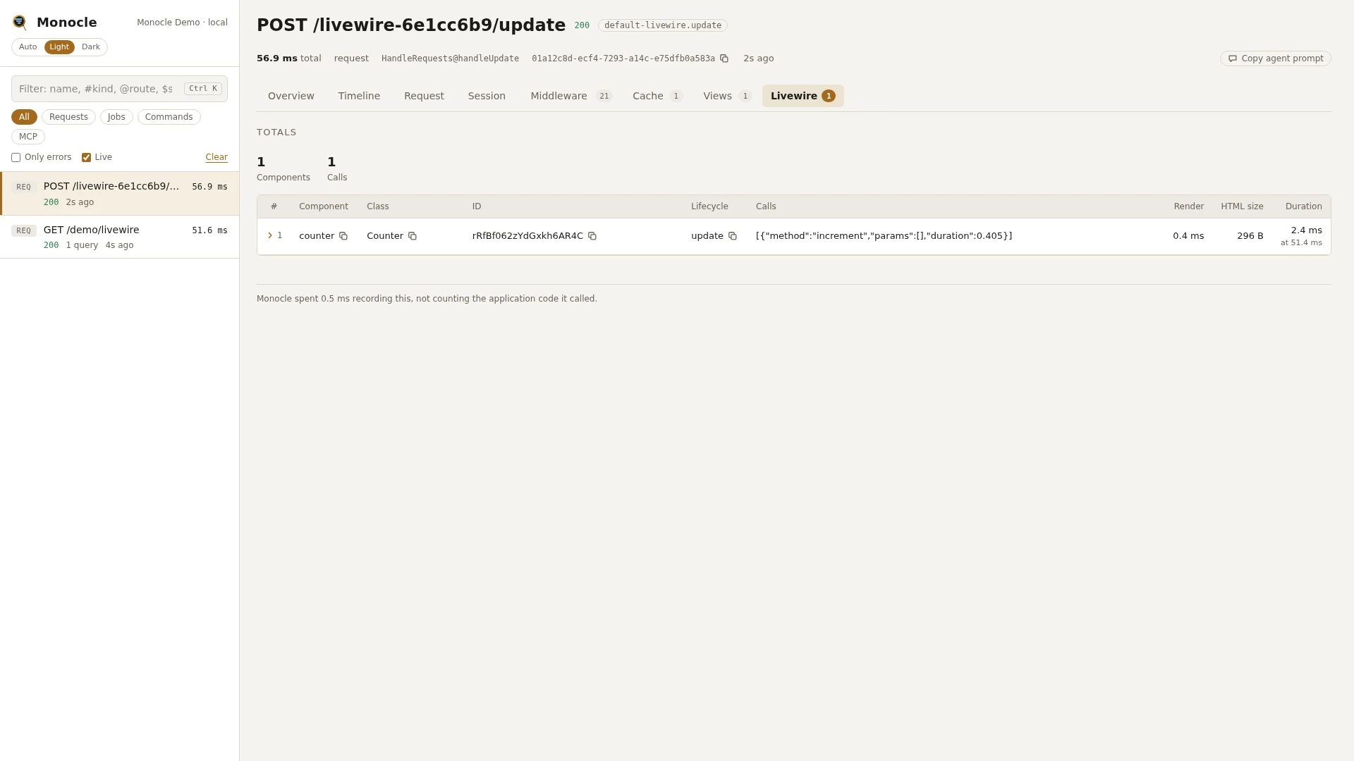Click the default-livewire.update route badge

tap(662, 25)
